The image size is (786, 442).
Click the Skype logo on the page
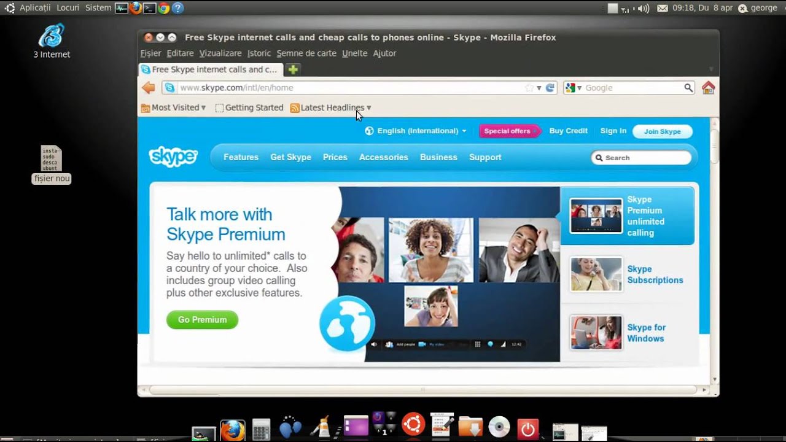pos(173,157)
